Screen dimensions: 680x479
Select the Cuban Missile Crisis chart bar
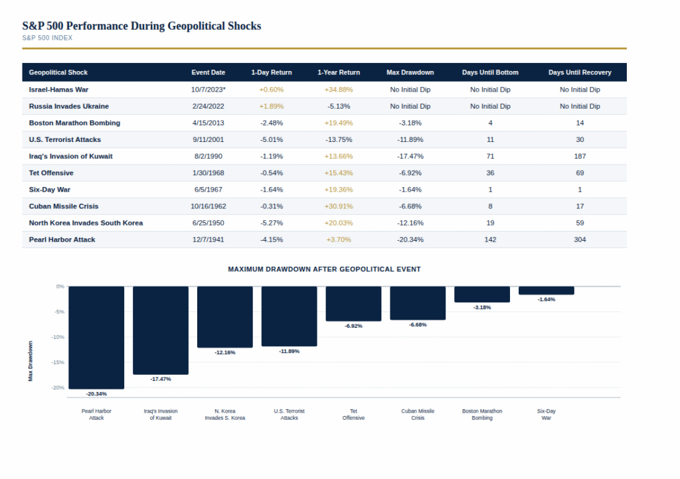[418, 303]
